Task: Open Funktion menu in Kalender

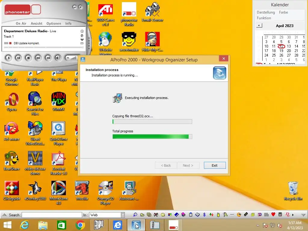Action: (264, 18)
